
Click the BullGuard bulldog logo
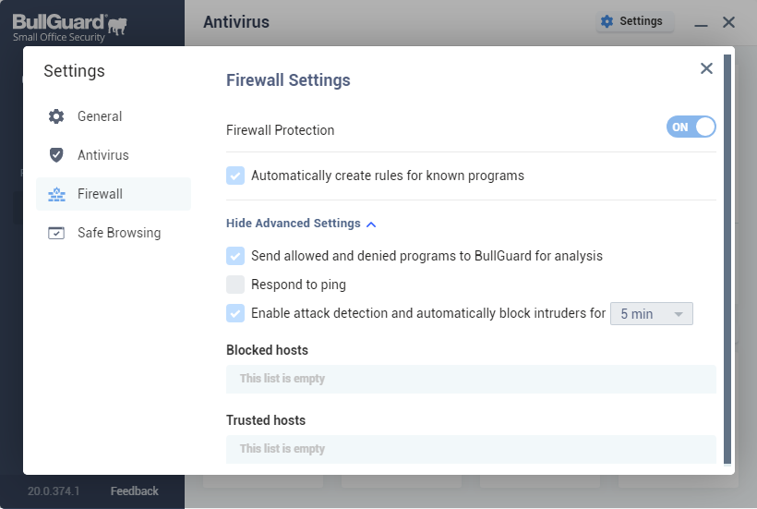click(117, 26)
